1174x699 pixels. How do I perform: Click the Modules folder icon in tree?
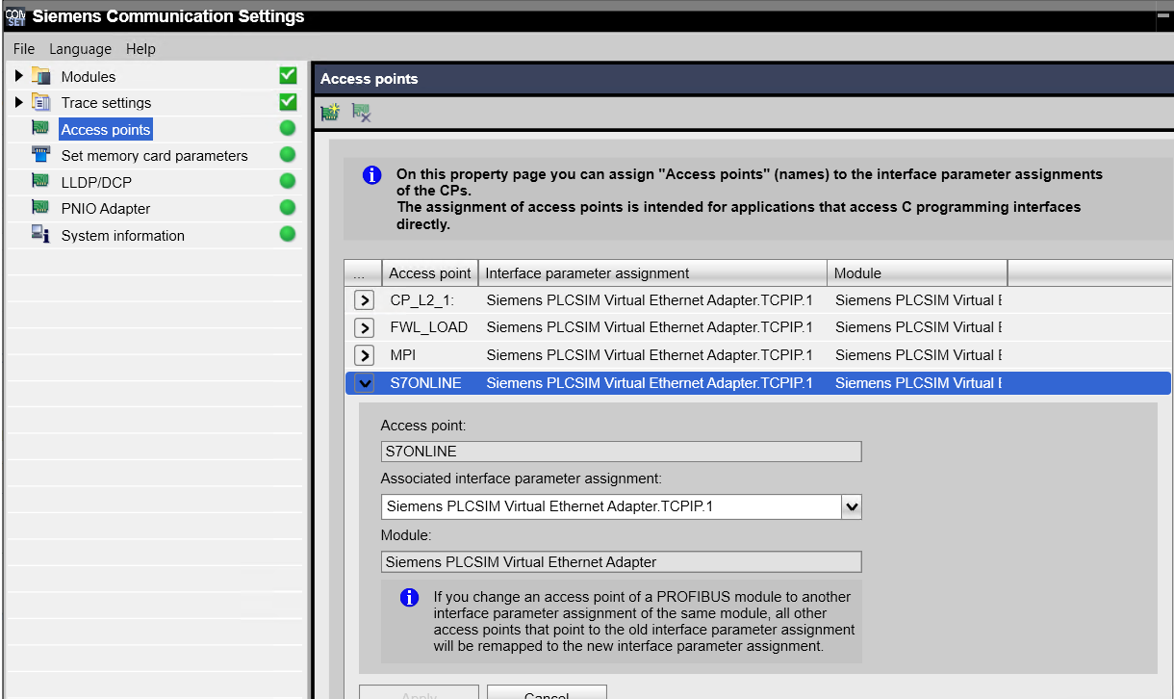click(x=40, y=76)
